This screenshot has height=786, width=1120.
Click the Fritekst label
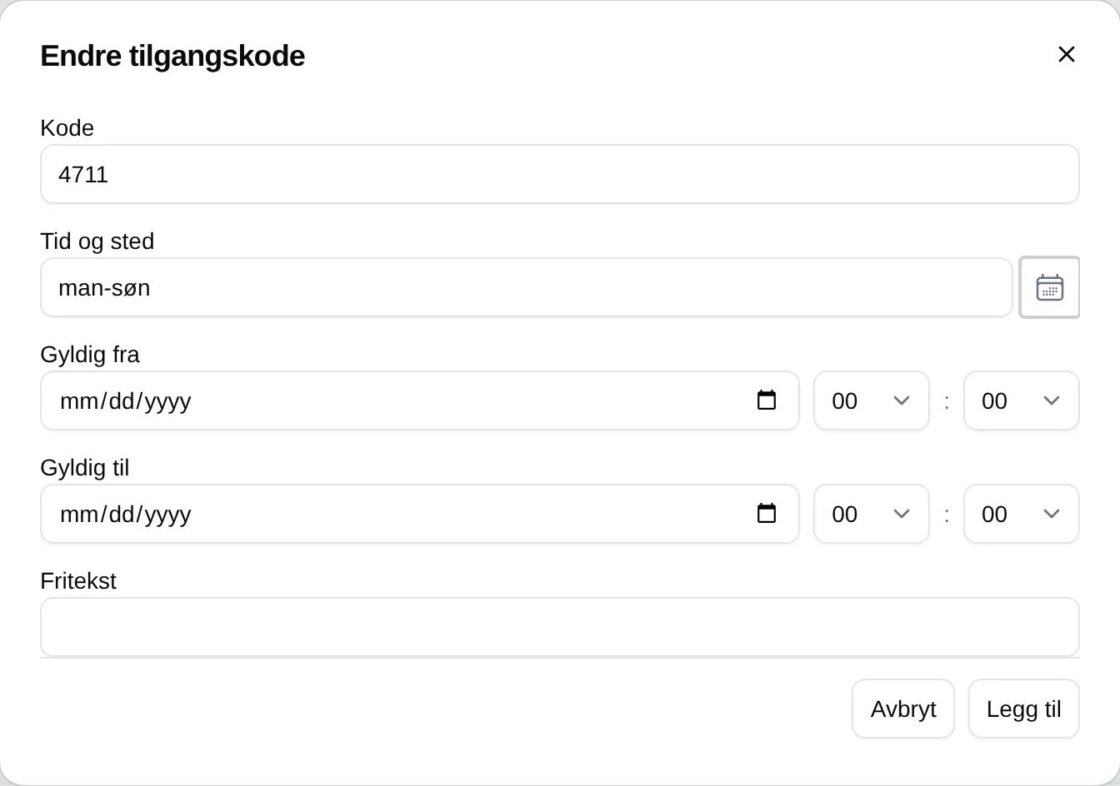78,580
